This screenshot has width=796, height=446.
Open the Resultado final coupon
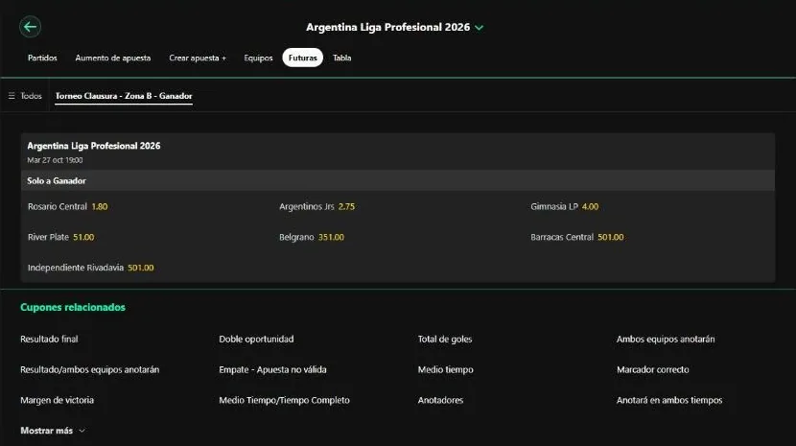pyautogui.click(x=49, y=339)
